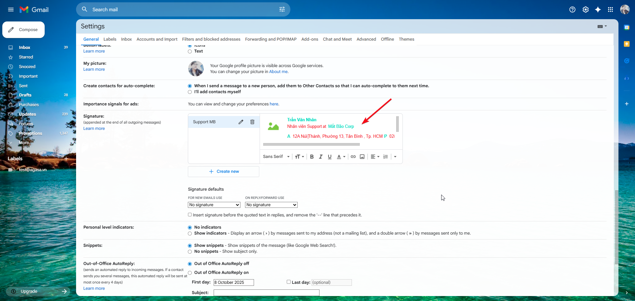
Task: Open the 'About me' link
Action: tap(278, 72)
